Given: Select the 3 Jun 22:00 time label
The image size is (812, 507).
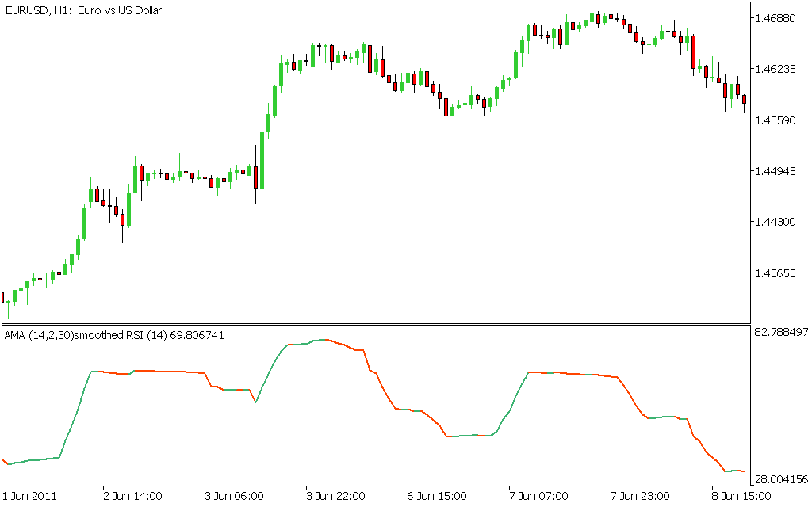Looking at the screenshot, I should pos(335,496).
